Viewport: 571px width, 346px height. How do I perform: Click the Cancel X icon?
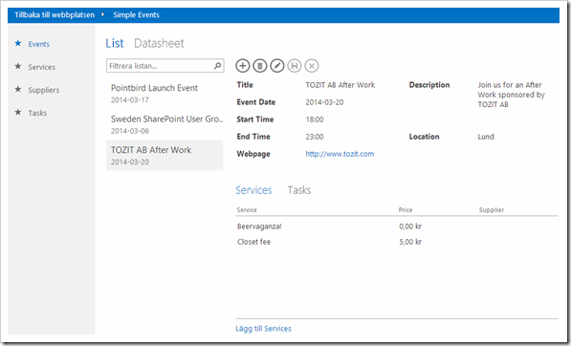312,66
